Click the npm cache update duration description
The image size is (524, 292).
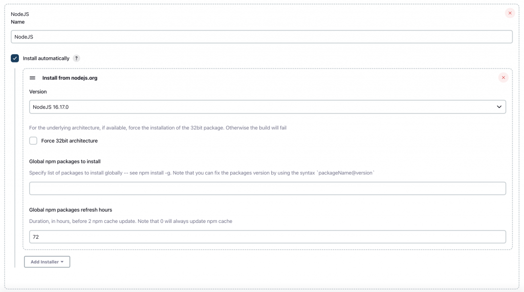click(x=130, y=221)
